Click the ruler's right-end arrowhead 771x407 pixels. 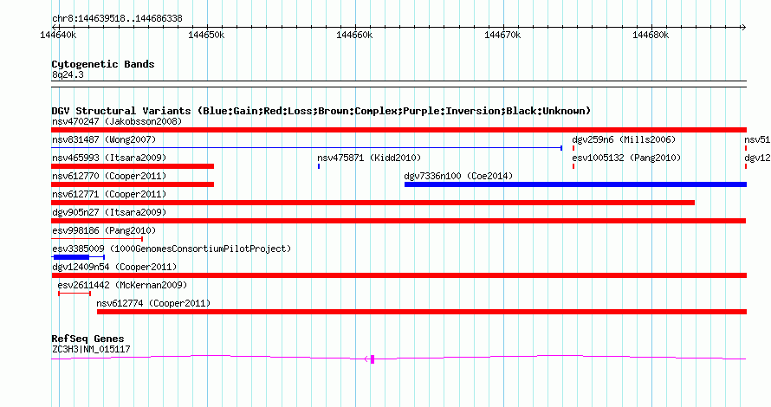pos(743,27)
